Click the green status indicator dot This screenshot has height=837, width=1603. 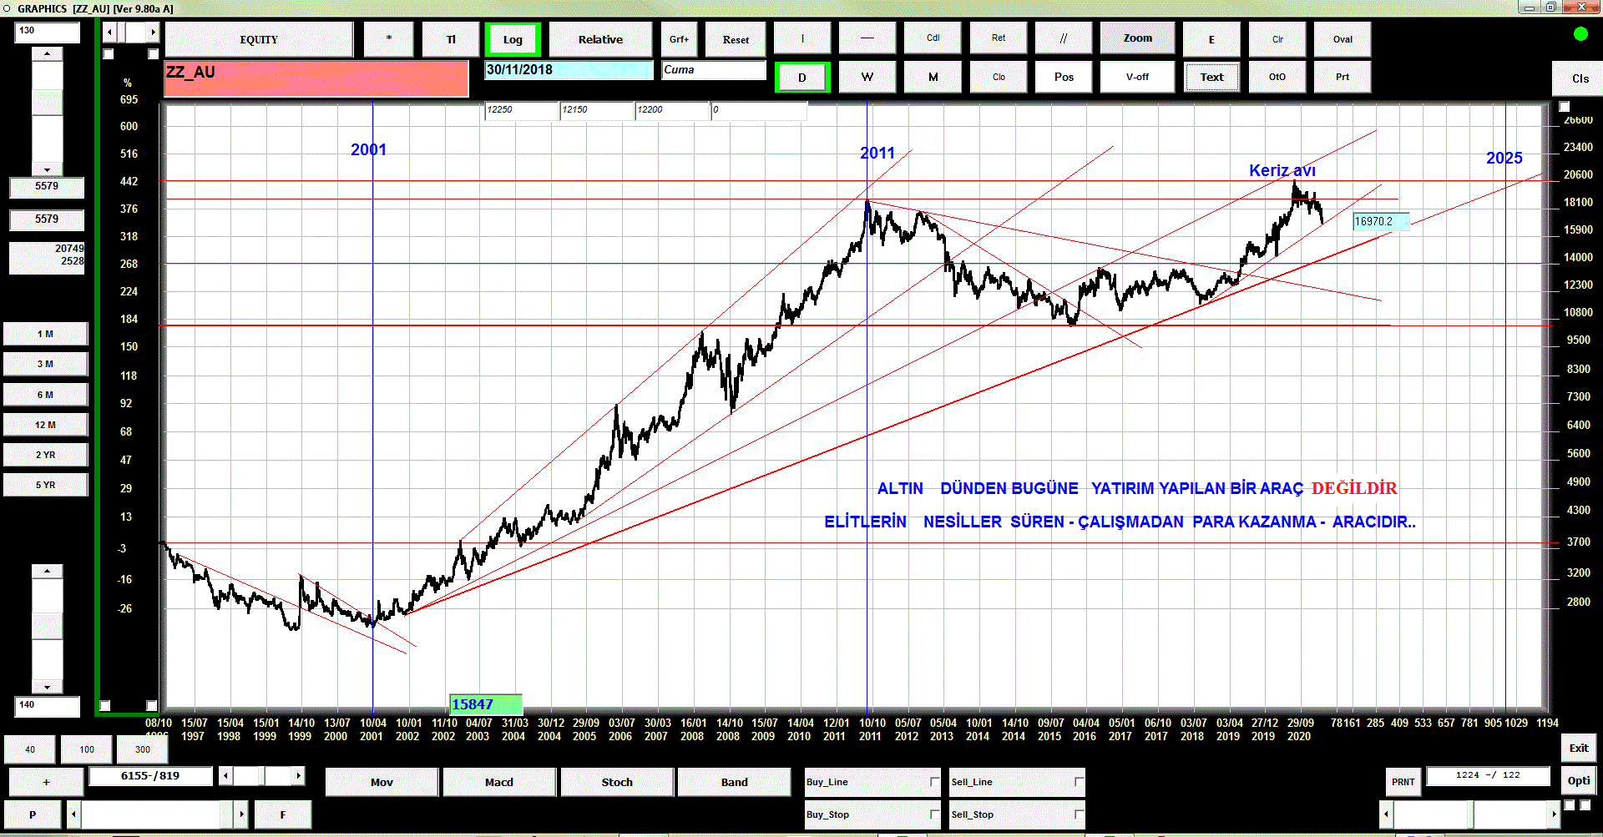1580,33
